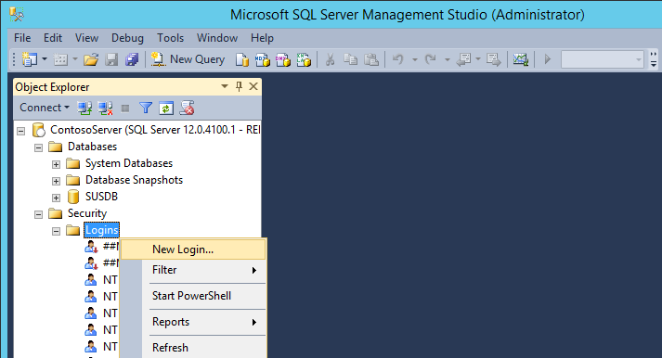Image resolution: width=662 pixels, height=358 pixels.
Task: Open the File menu
Action: (22, 38)
